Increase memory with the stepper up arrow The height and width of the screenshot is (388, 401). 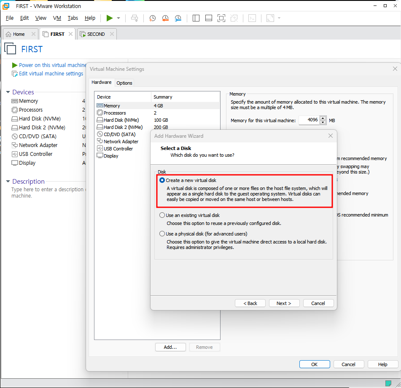tap(323, 118)
